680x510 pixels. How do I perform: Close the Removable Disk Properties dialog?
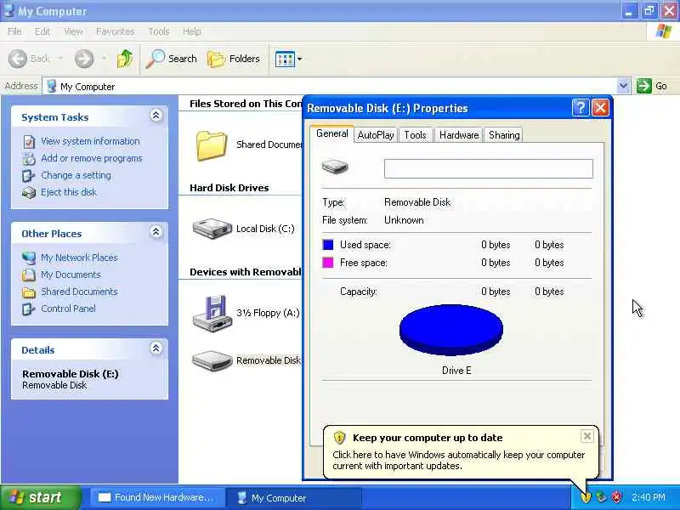pos(600,108)
